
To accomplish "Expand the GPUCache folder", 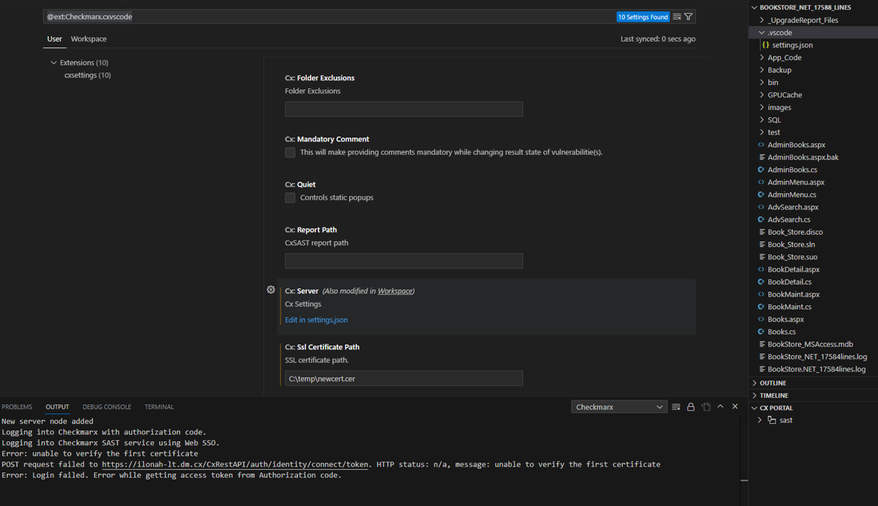I will point(762,95).
